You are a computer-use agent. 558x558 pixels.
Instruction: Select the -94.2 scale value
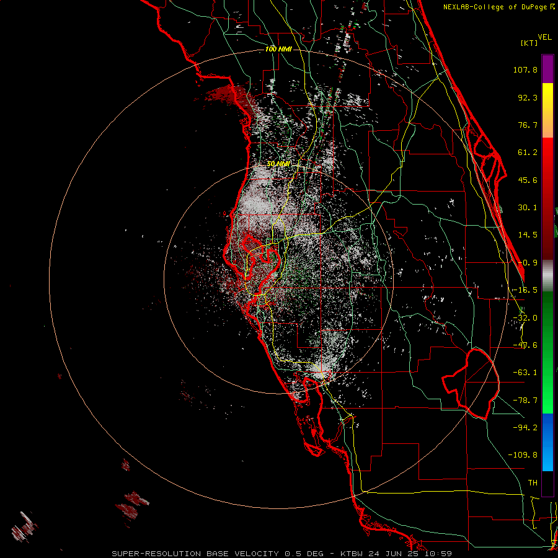click(x=525, y=428)
